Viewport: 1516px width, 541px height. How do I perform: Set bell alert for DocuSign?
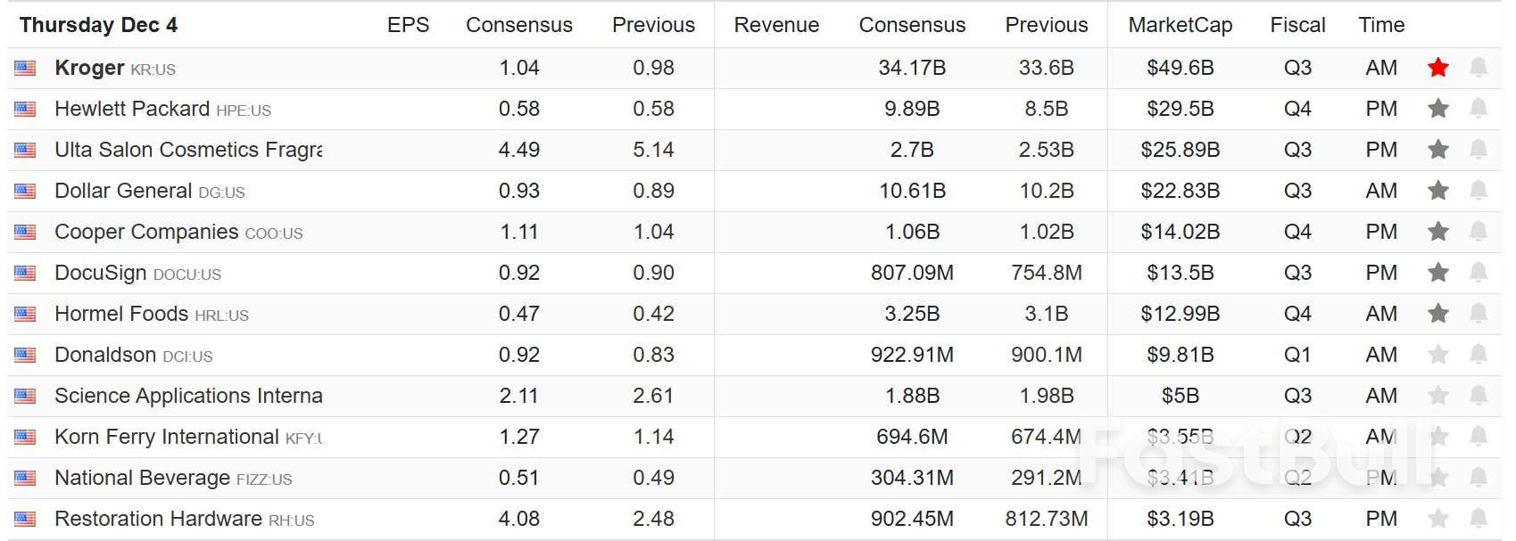[x=1479, y=273]
